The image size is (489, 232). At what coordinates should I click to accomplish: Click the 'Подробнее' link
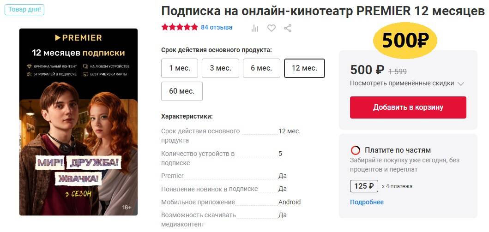[367, 202]
